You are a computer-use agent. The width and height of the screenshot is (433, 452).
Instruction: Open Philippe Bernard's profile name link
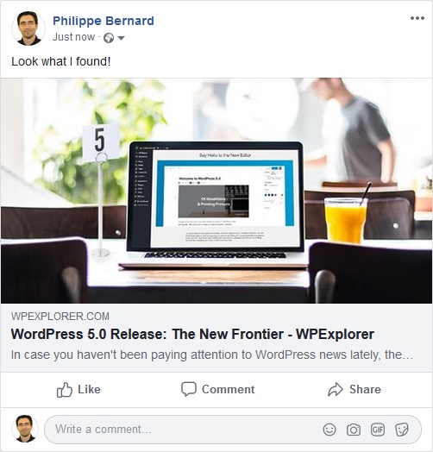point(104,21)
